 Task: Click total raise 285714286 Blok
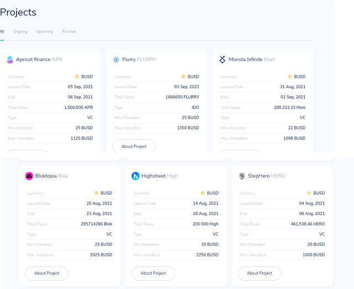97,224
